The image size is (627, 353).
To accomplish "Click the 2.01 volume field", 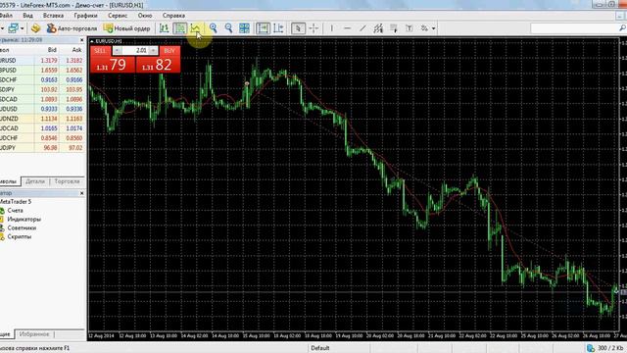I will click(x=135, y=51).
